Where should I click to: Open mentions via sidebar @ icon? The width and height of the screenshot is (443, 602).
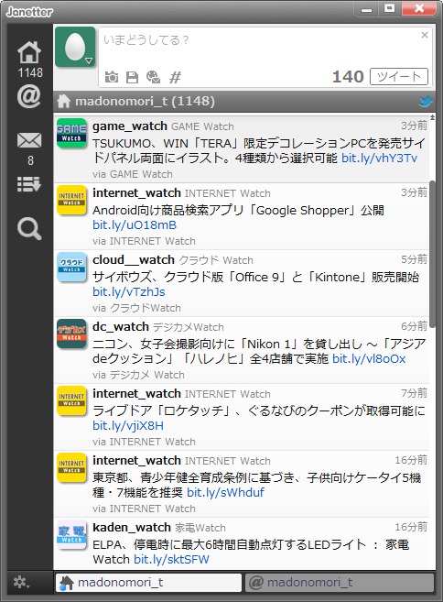click(29, 96)
